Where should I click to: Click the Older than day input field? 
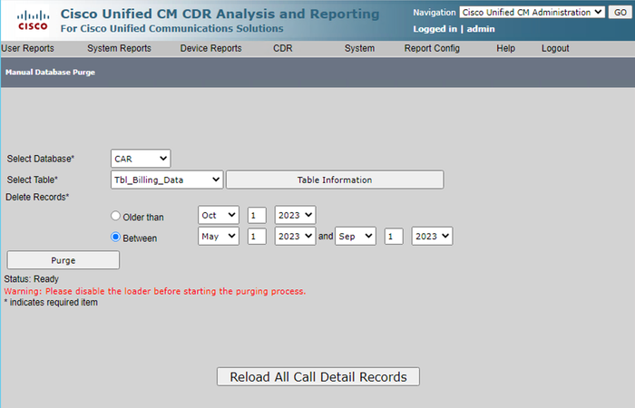coord(257,216)
